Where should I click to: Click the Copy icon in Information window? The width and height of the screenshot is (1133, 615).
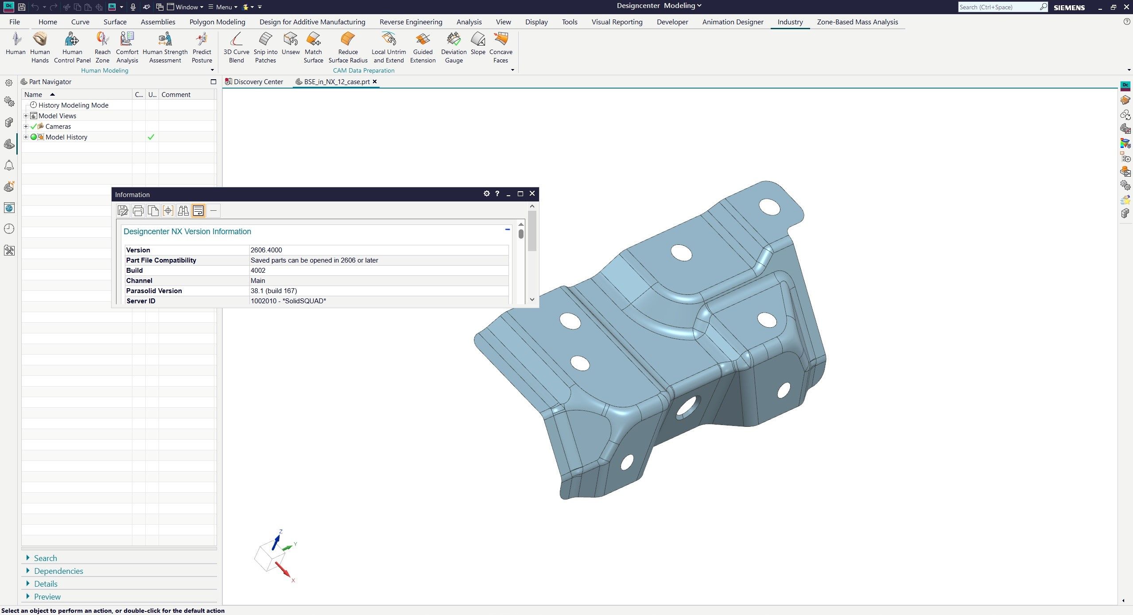click(x=153, y=211)
